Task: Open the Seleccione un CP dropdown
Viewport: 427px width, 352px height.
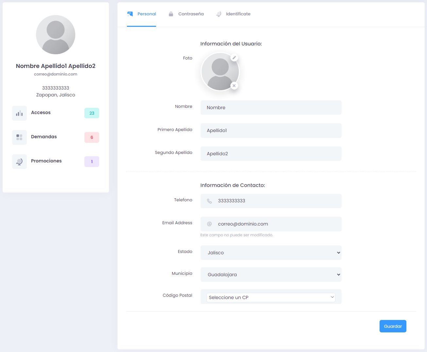Action: [271, 297]
